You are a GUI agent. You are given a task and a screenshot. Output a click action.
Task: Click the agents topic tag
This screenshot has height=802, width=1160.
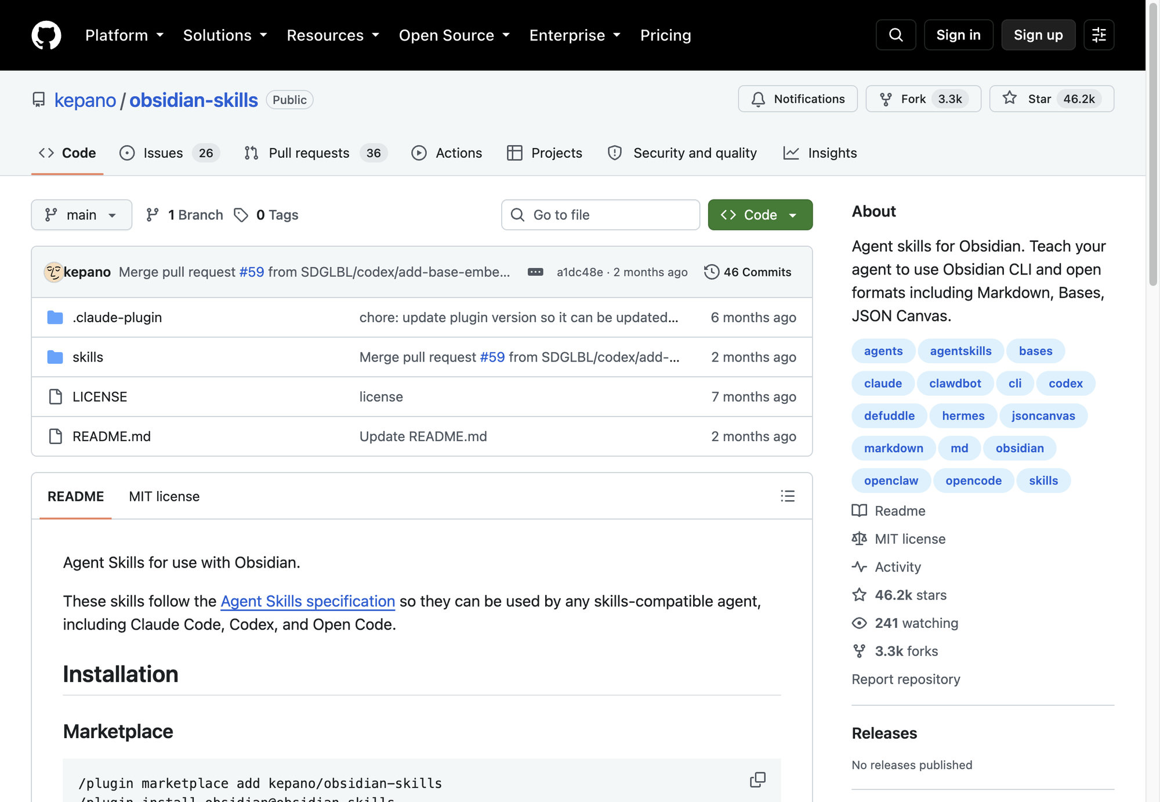[883, 351]
